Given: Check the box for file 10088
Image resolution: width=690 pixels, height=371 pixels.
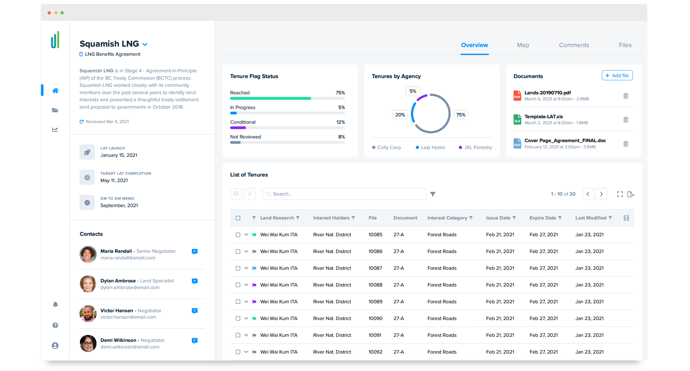Looking at the screenshot, I should 238,285.
